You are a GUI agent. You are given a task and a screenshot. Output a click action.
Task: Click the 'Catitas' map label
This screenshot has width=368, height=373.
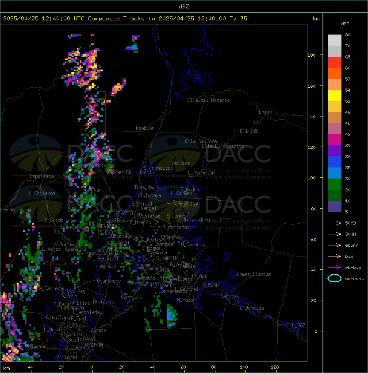tap(230, 296)
